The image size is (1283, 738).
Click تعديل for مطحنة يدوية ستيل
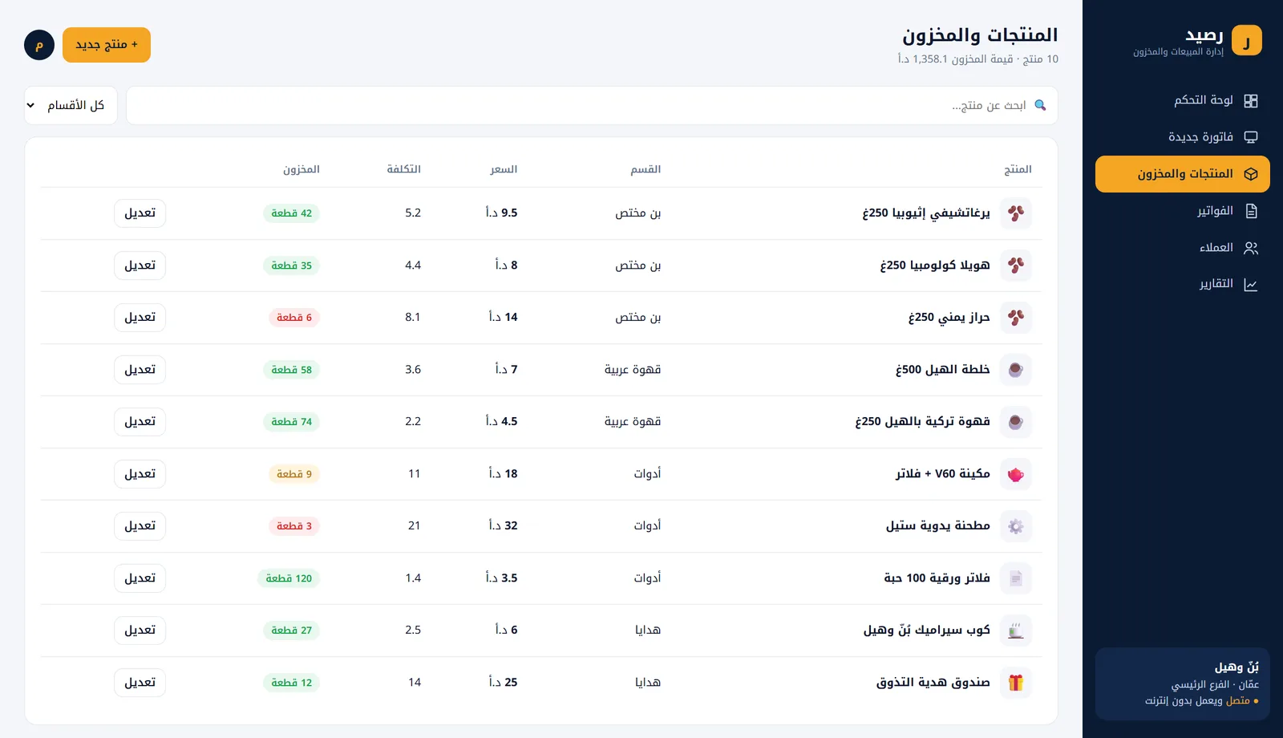tap(140, 526)
